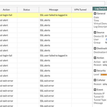This screenshot has height=107, width=107.
Task: Select the last visible ssl-alert row
Action: click(x=46, y=76)
